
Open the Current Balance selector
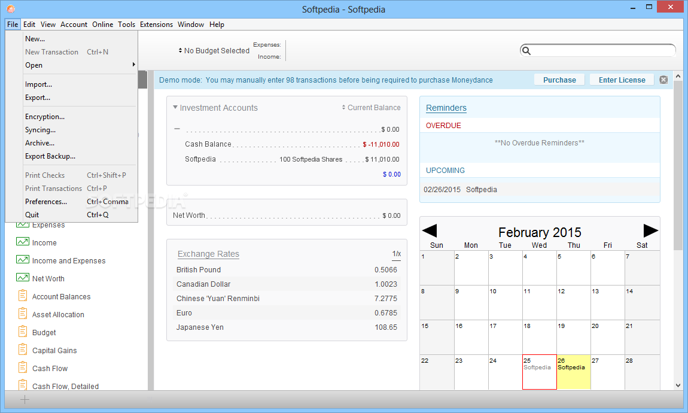click(371, 108)
